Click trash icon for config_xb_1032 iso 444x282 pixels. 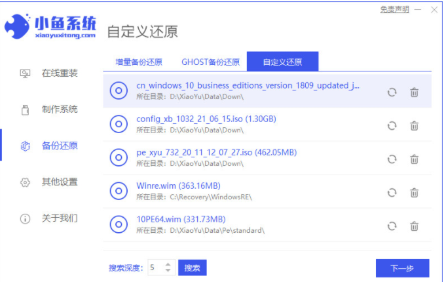(x=414, y=125)
